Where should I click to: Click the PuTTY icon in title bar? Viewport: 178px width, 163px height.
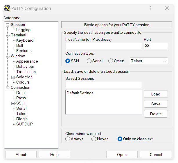7,8
